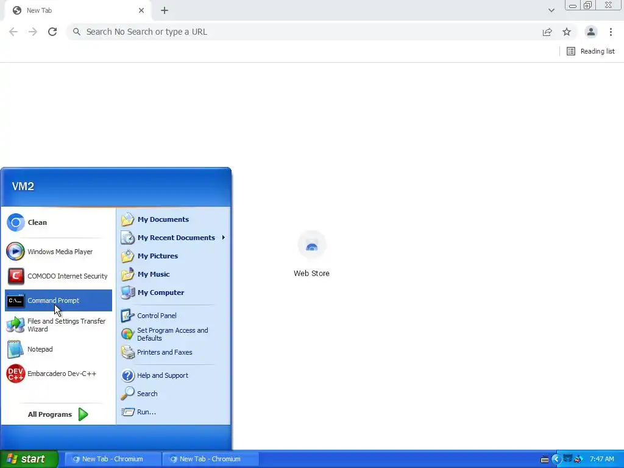
Task: Click the keyboard icon in system tray
Action: pyautogui.click(x=545, y=459)
